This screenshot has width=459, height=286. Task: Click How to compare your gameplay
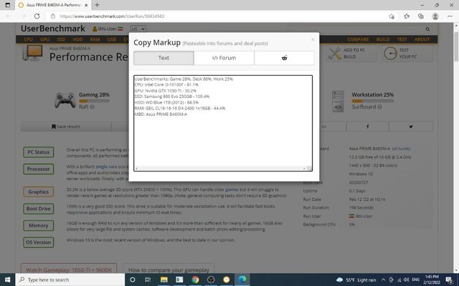(x=169, y=270)
